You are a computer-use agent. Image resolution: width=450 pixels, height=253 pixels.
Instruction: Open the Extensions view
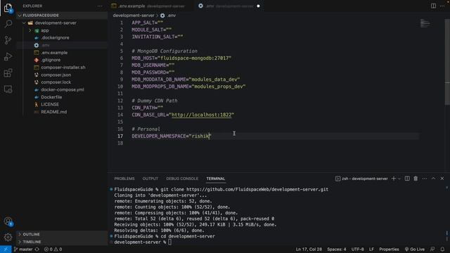(x=8, y=73)
